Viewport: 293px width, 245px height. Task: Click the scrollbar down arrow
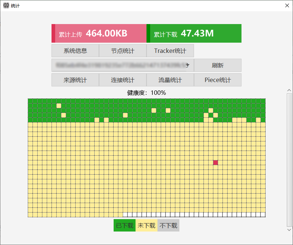pyautogui.click(x=289, y=230)
